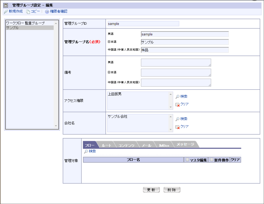Click the 中国語 備考 textarea
This screenshot has width=264, height=204.
coord(176,83)
